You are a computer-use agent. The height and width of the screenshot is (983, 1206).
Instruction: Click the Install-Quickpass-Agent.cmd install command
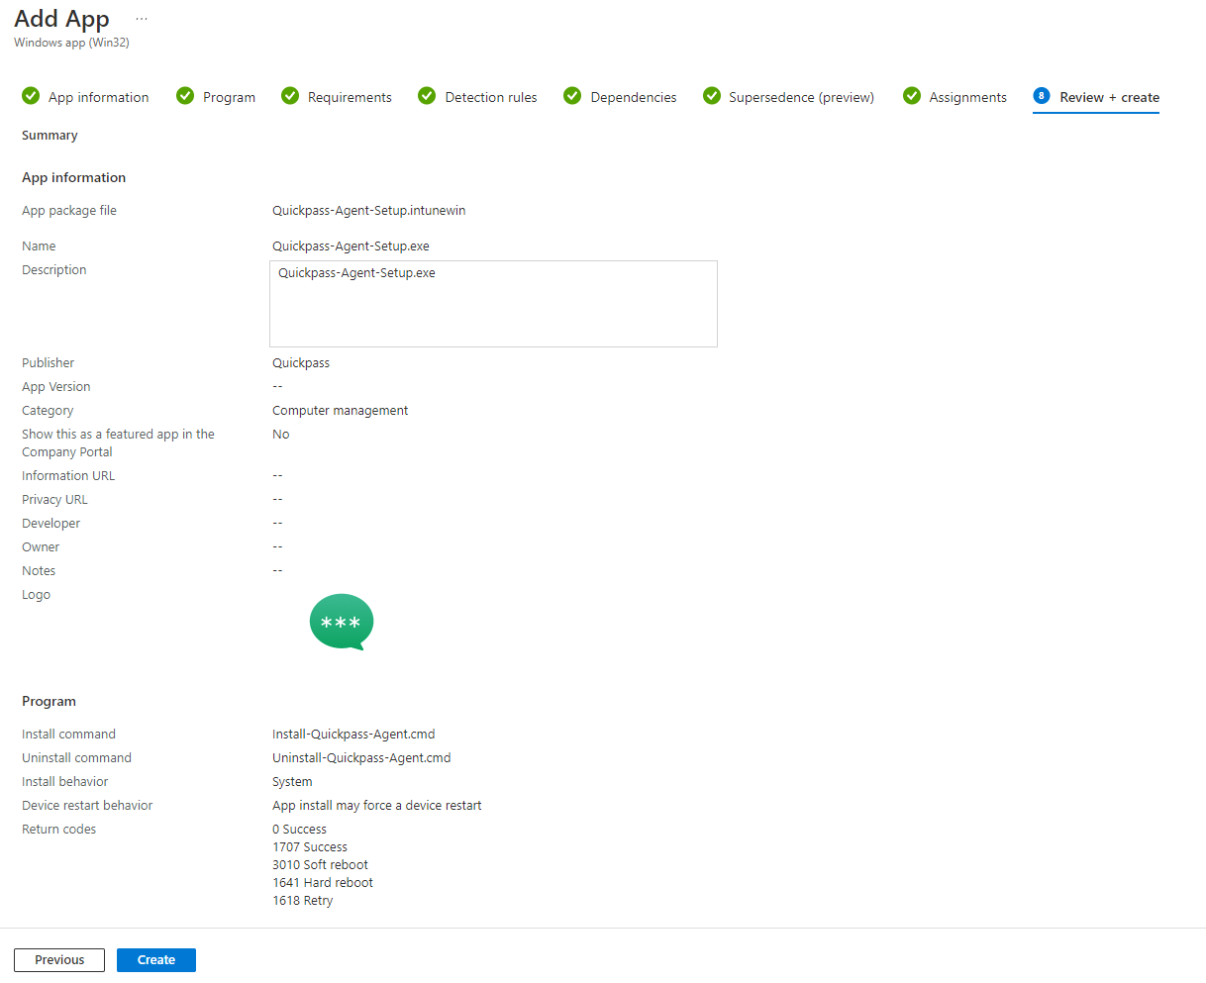coord(353,735)
